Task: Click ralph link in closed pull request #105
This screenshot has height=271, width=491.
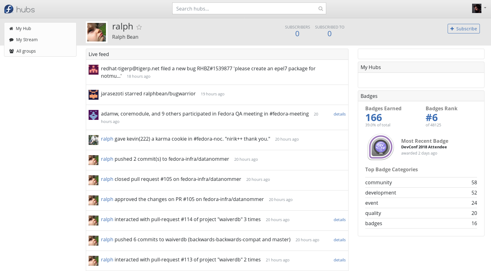Action: pos(107,179)
